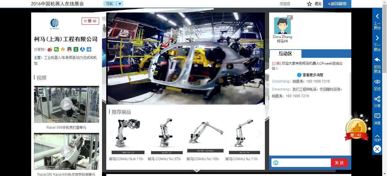Show next recommended products arrow
This screenshot has width=387, height=176.
[x=259, y=134]
